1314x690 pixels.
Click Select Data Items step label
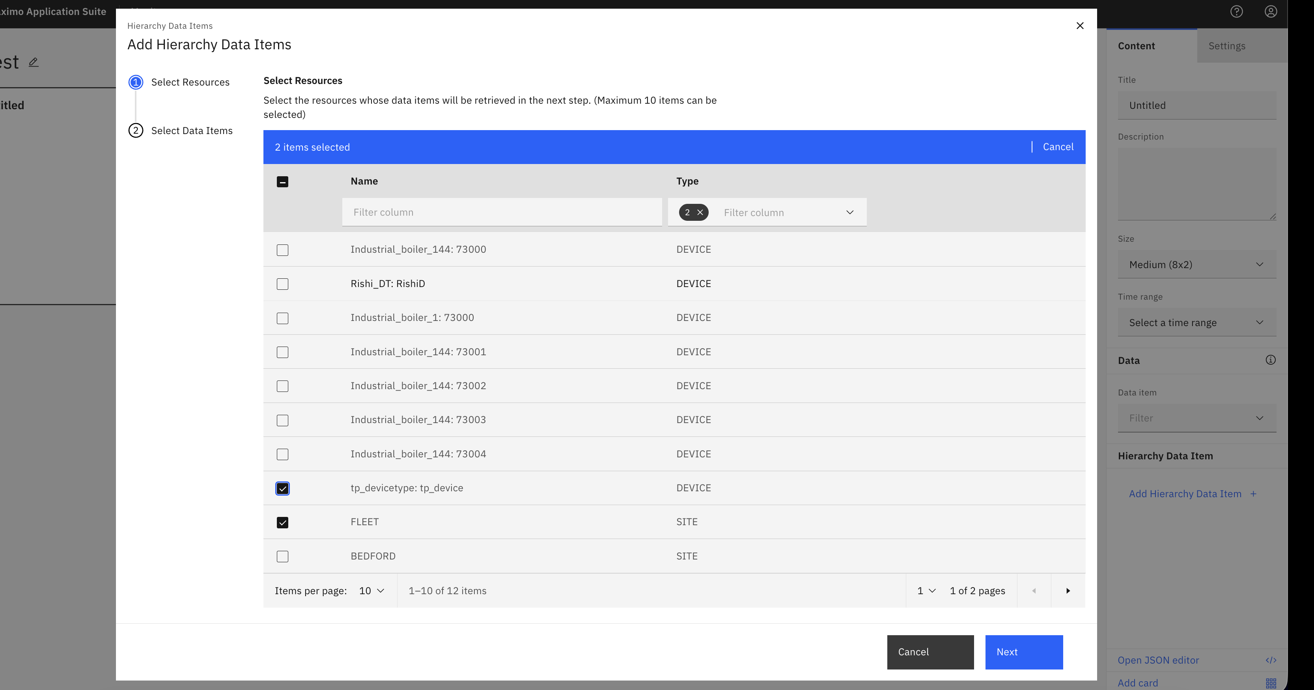[192, 131]
